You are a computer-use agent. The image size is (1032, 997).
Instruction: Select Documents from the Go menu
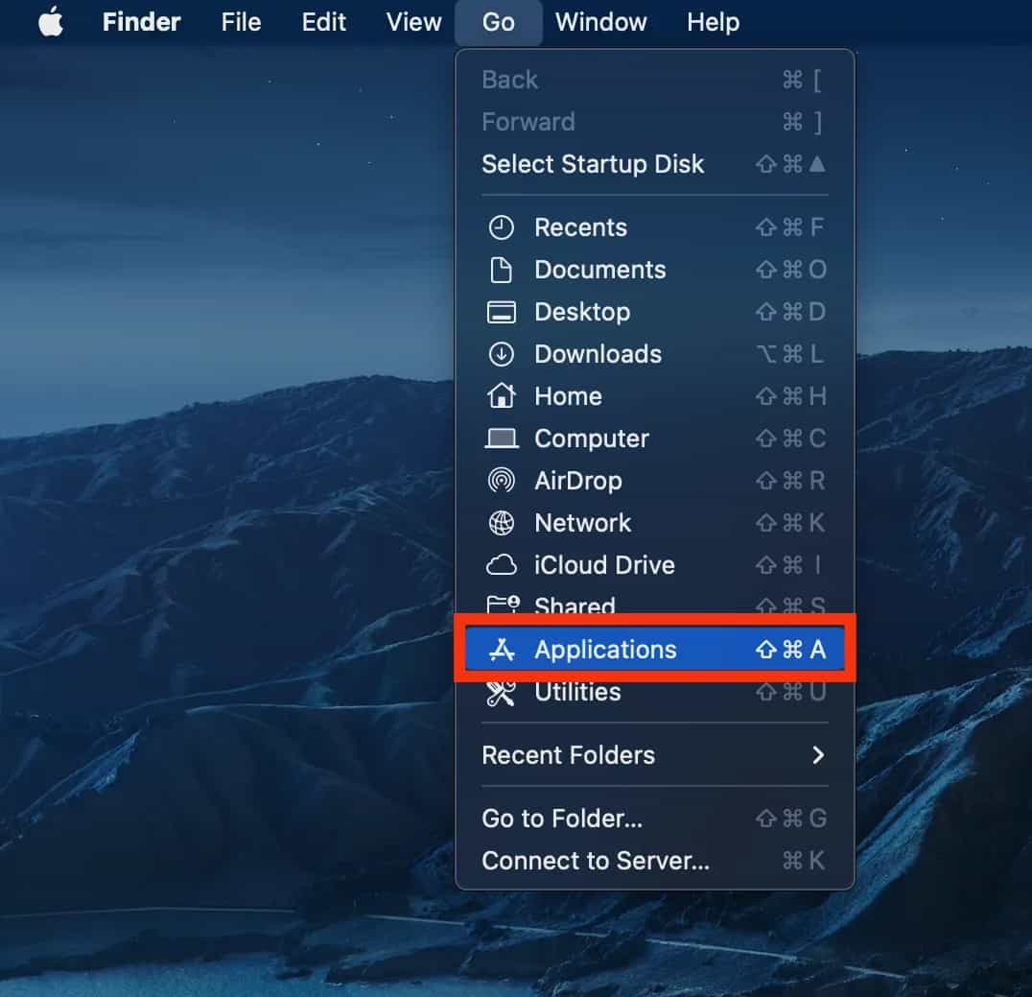(655, 270)
